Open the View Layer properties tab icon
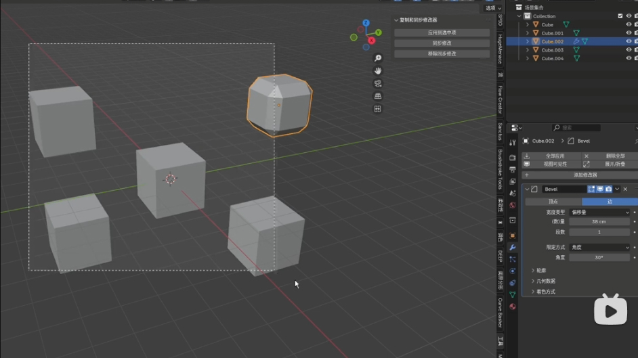Viewport: 638px width, 358px height. pos(512,181)
